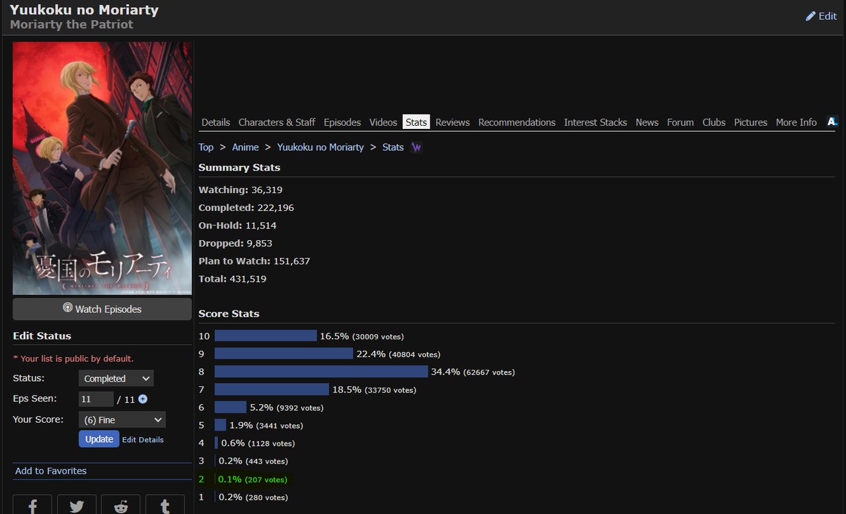
Task: Share on Reddit icon
Action: click(x=121, y=506)
